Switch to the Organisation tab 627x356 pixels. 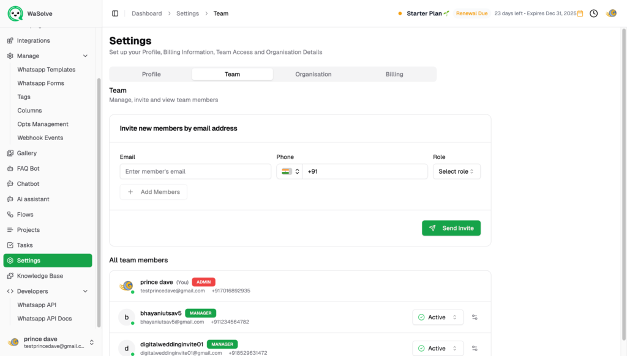[313, 74]
